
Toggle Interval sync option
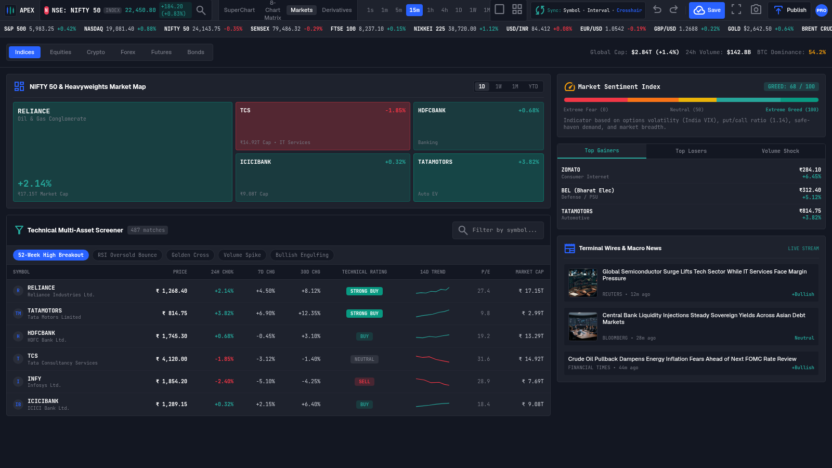coord(599,10)
